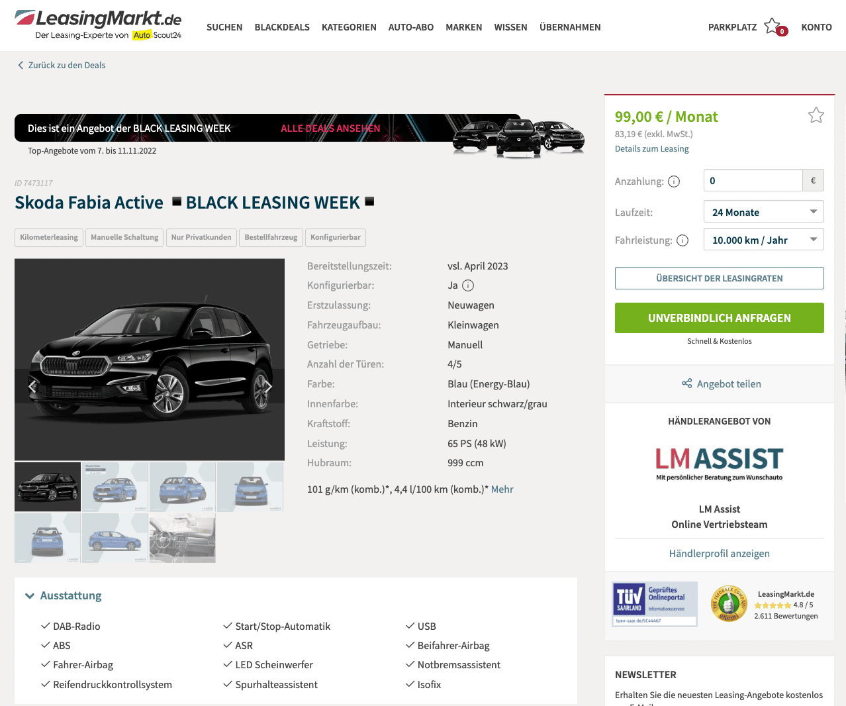The width and height of the screenshot is (846, 706).
Task: Click the DAB-Radio equipment item
Action: pos(71,627)
